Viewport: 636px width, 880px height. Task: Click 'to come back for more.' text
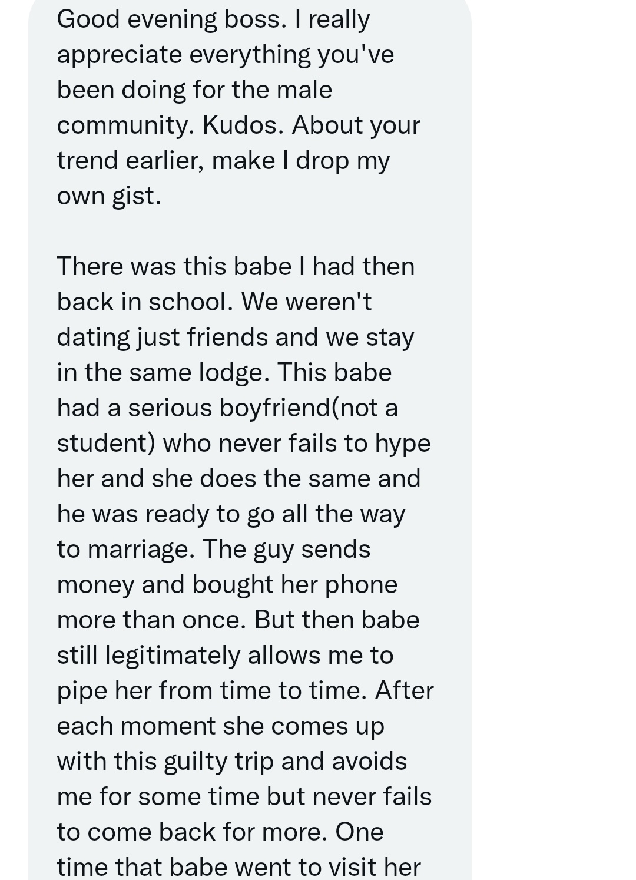193,832
